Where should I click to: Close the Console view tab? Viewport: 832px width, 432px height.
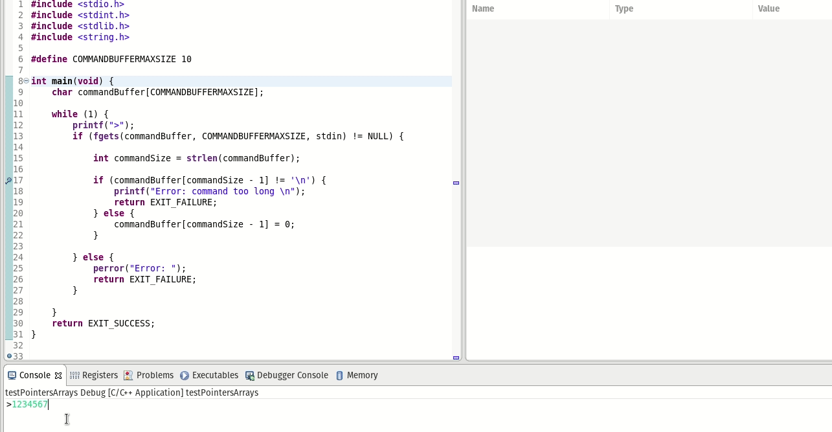pos(58,376)
